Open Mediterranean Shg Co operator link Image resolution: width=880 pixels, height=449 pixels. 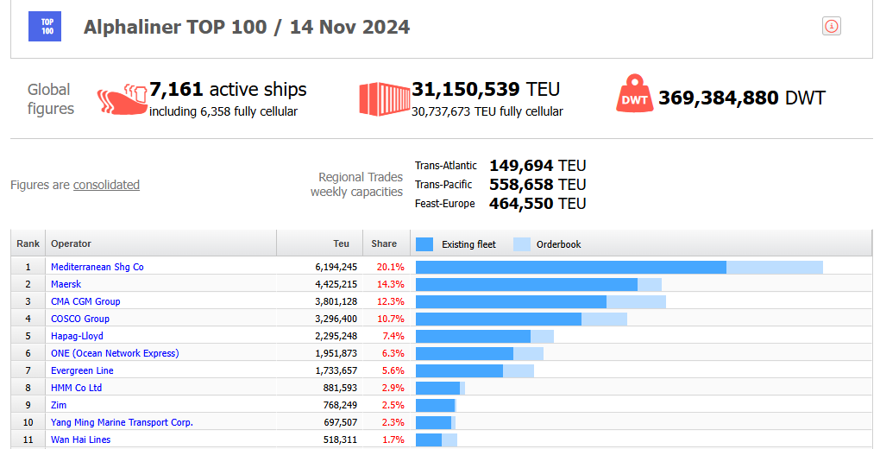coord(97,267)
